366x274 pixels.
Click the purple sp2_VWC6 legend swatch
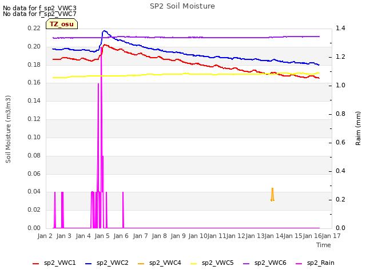246,264
